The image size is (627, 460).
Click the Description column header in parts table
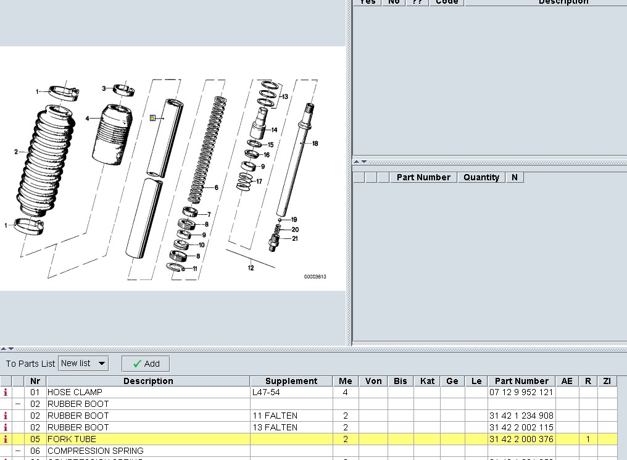148,381
